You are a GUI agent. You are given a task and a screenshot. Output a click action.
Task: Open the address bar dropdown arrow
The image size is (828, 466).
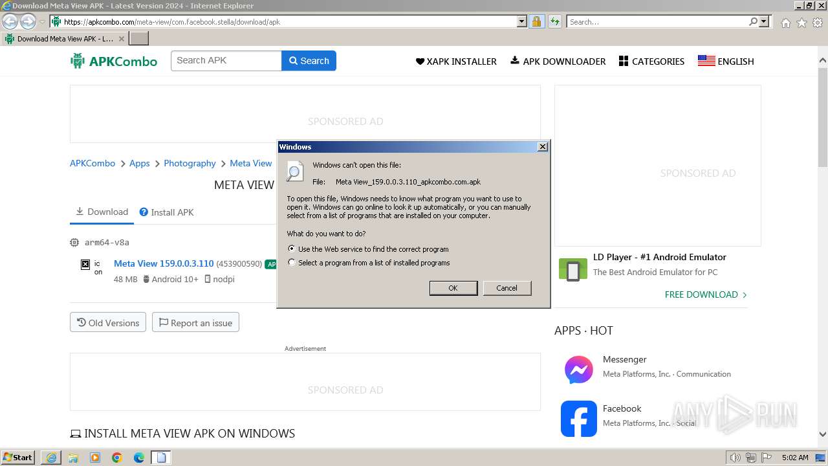[522, 21]
